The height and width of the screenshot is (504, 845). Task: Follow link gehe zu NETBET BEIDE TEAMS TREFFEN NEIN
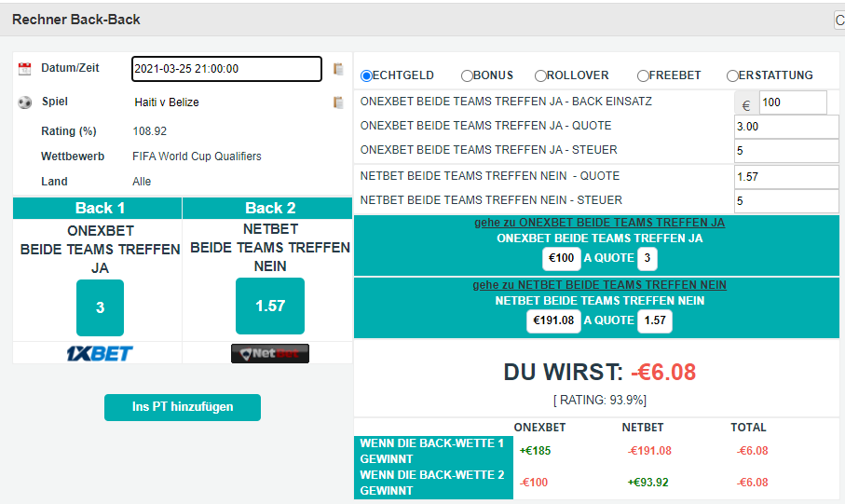[599, 285]
